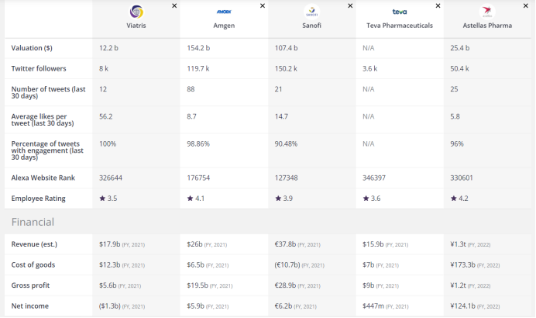
Task: Close the Sanofi column
Action: [351, 5]
